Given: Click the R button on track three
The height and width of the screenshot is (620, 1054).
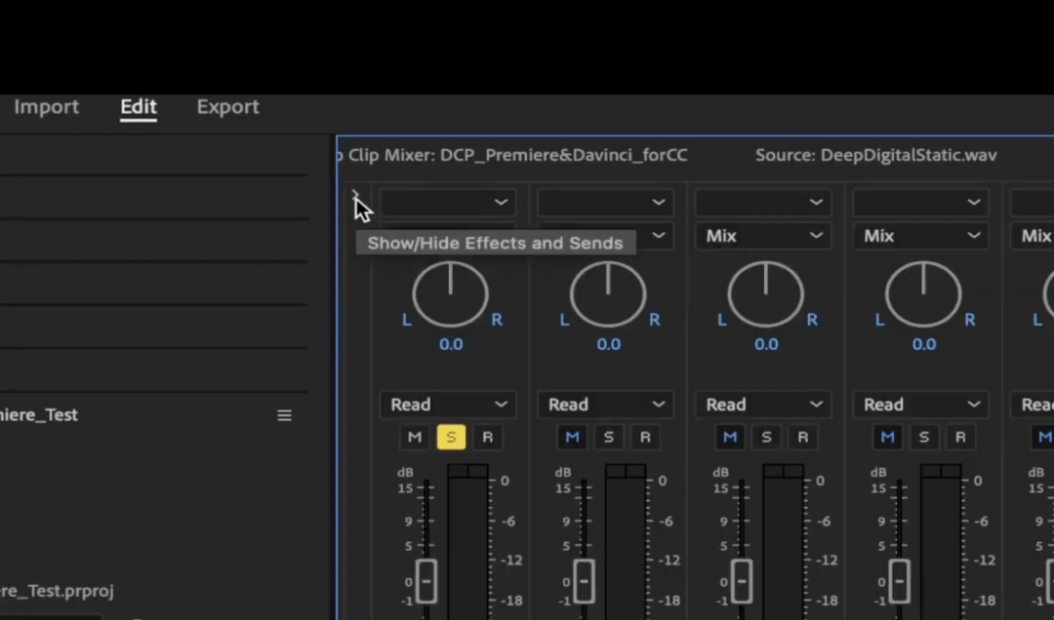Looking at the screenshot, I should 803,437.
